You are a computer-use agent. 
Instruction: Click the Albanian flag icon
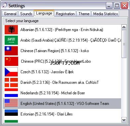pyautogui.click(x=11, y=30)
